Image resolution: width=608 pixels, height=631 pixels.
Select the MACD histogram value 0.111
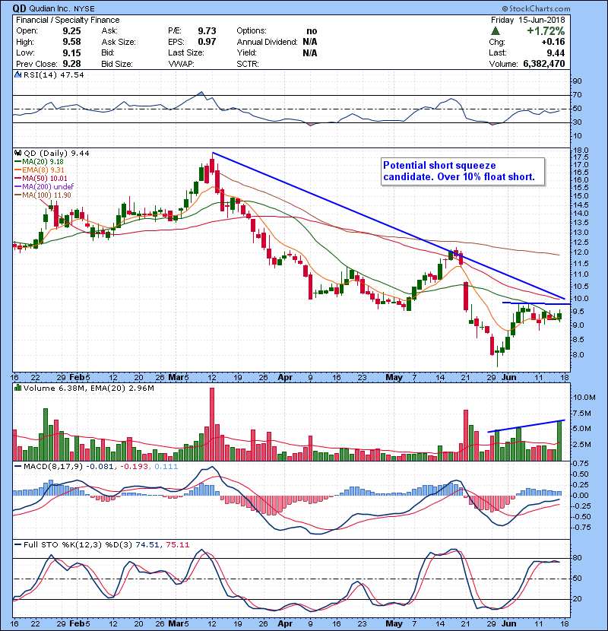point(166,467)
